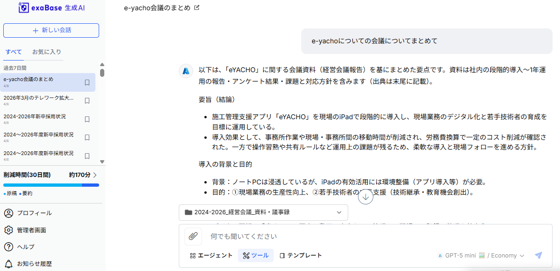
Task: Click the 過去7日間 section label
Action: pyautogui.click(x=15, y=68)
